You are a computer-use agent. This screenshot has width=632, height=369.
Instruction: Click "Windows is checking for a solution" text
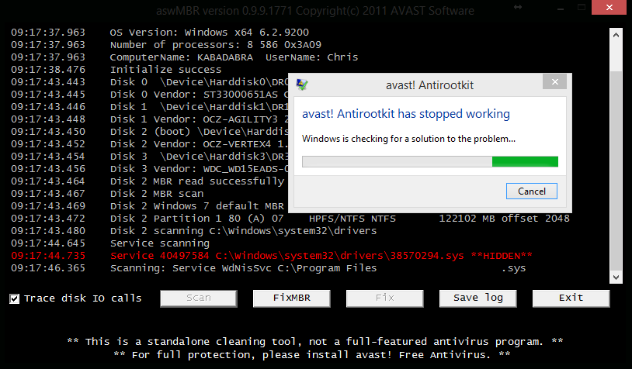408,139
